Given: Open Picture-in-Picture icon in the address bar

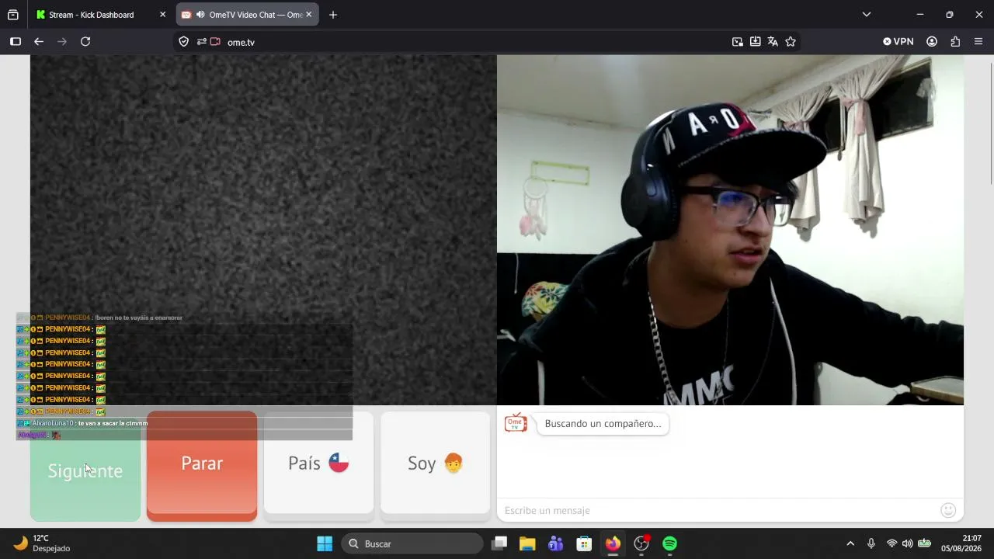Looking at the screenshot, I should pos(738,42).
